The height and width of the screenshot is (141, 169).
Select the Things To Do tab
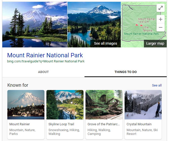pos(125,72)
